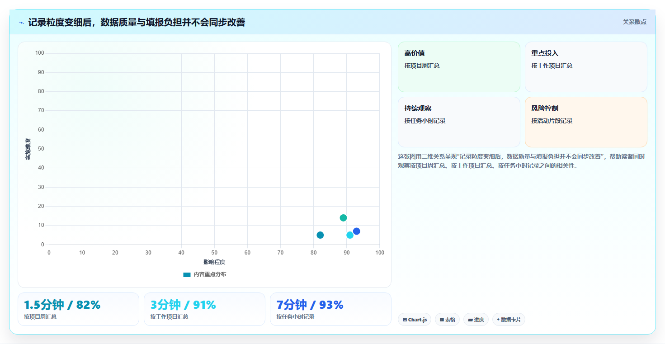Image resolution: width=665 pixels, height=344 pixels.
Task: Click the blue scatter point at x 93
Action: (356, 231)
